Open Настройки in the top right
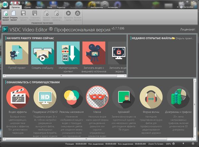 click(x=186, y=7)
